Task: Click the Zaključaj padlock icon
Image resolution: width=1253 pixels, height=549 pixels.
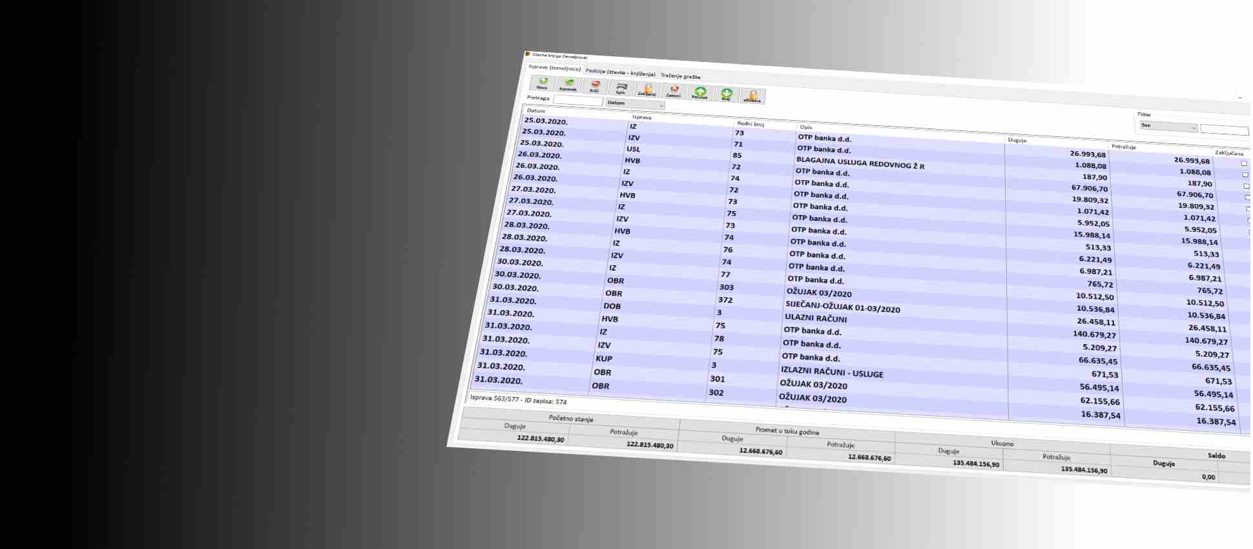Action: coord(647,90)
